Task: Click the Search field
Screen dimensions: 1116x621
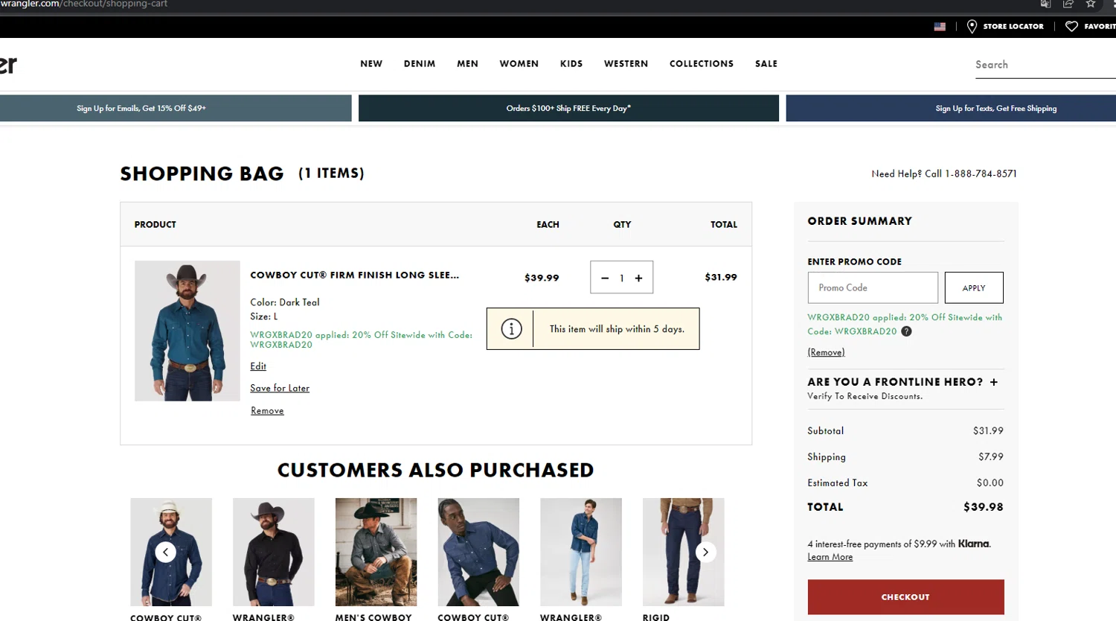Action: (1045, 65)
